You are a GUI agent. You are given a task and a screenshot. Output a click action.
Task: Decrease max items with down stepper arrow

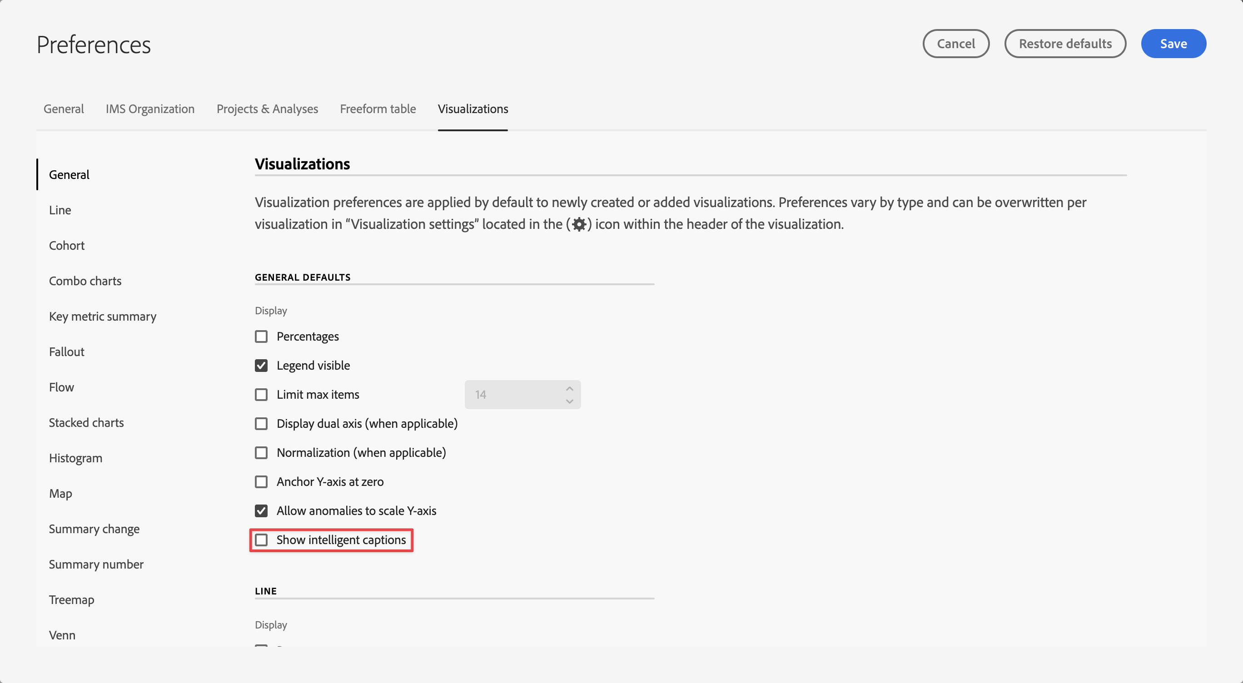(569, 401)
